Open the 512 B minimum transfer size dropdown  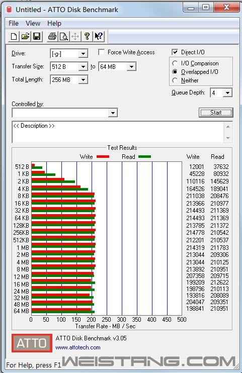click(83, 66)
